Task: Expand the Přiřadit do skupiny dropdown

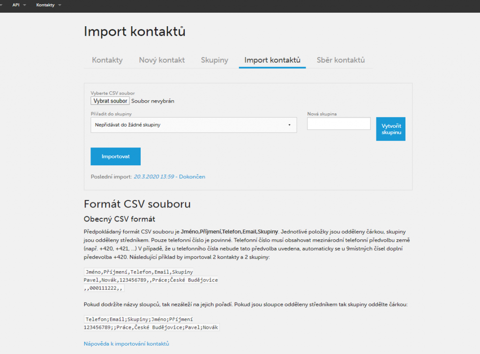Action: click(194, 125)
